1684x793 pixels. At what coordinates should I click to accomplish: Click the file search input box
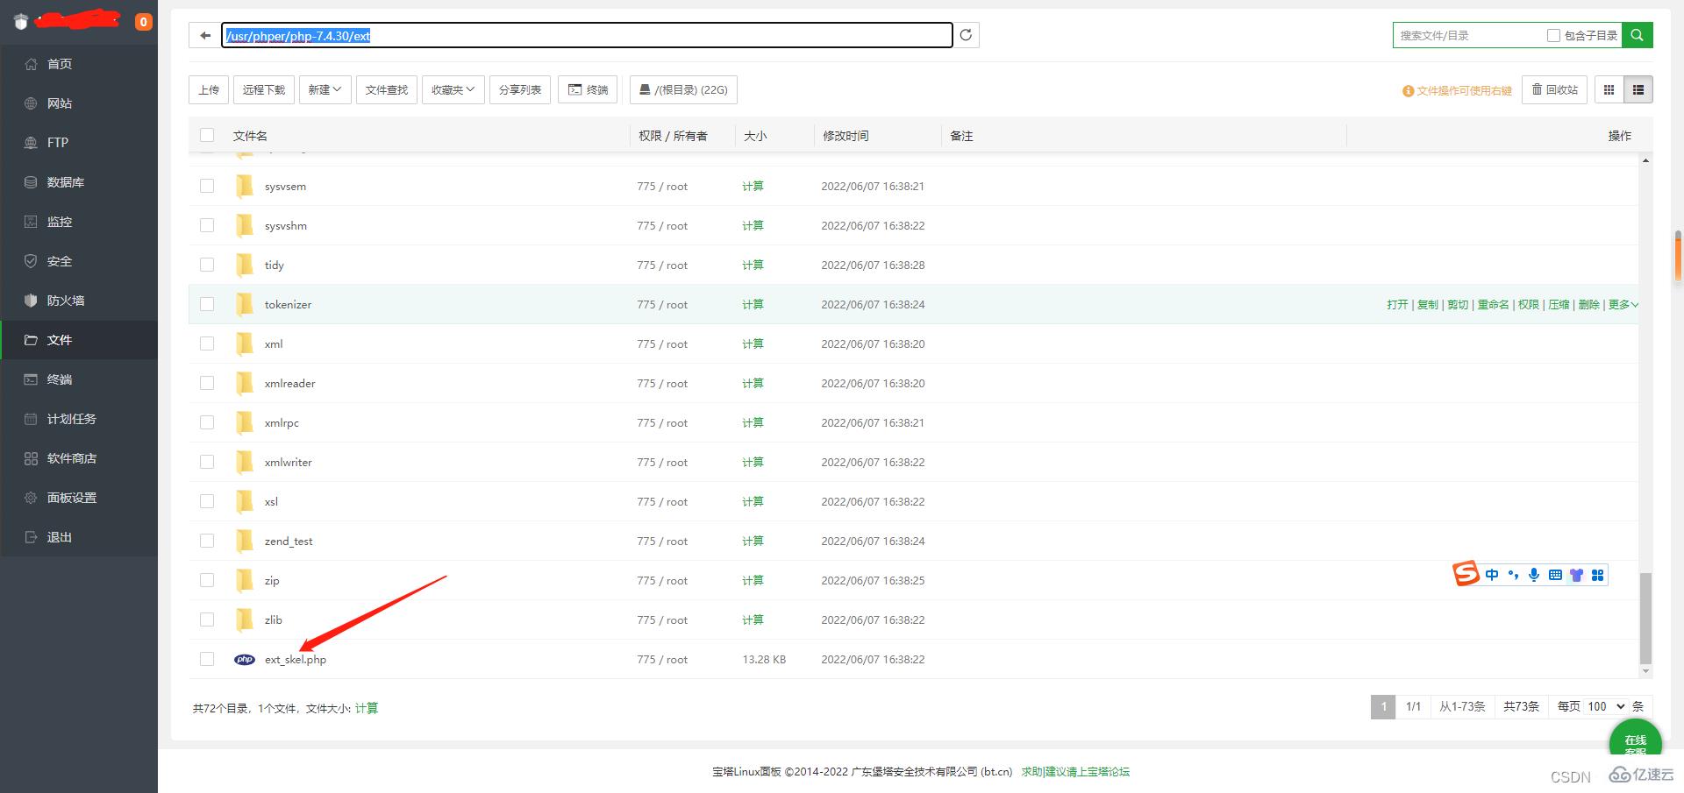[1469, 35]
